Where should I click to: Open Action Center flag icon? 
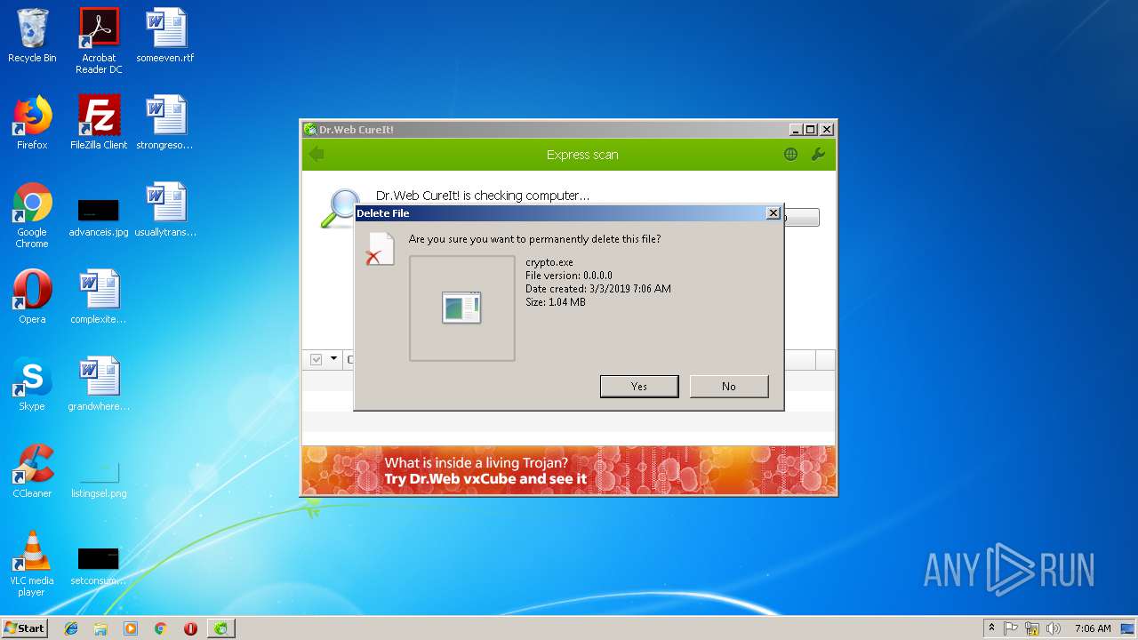(1011, 628)
